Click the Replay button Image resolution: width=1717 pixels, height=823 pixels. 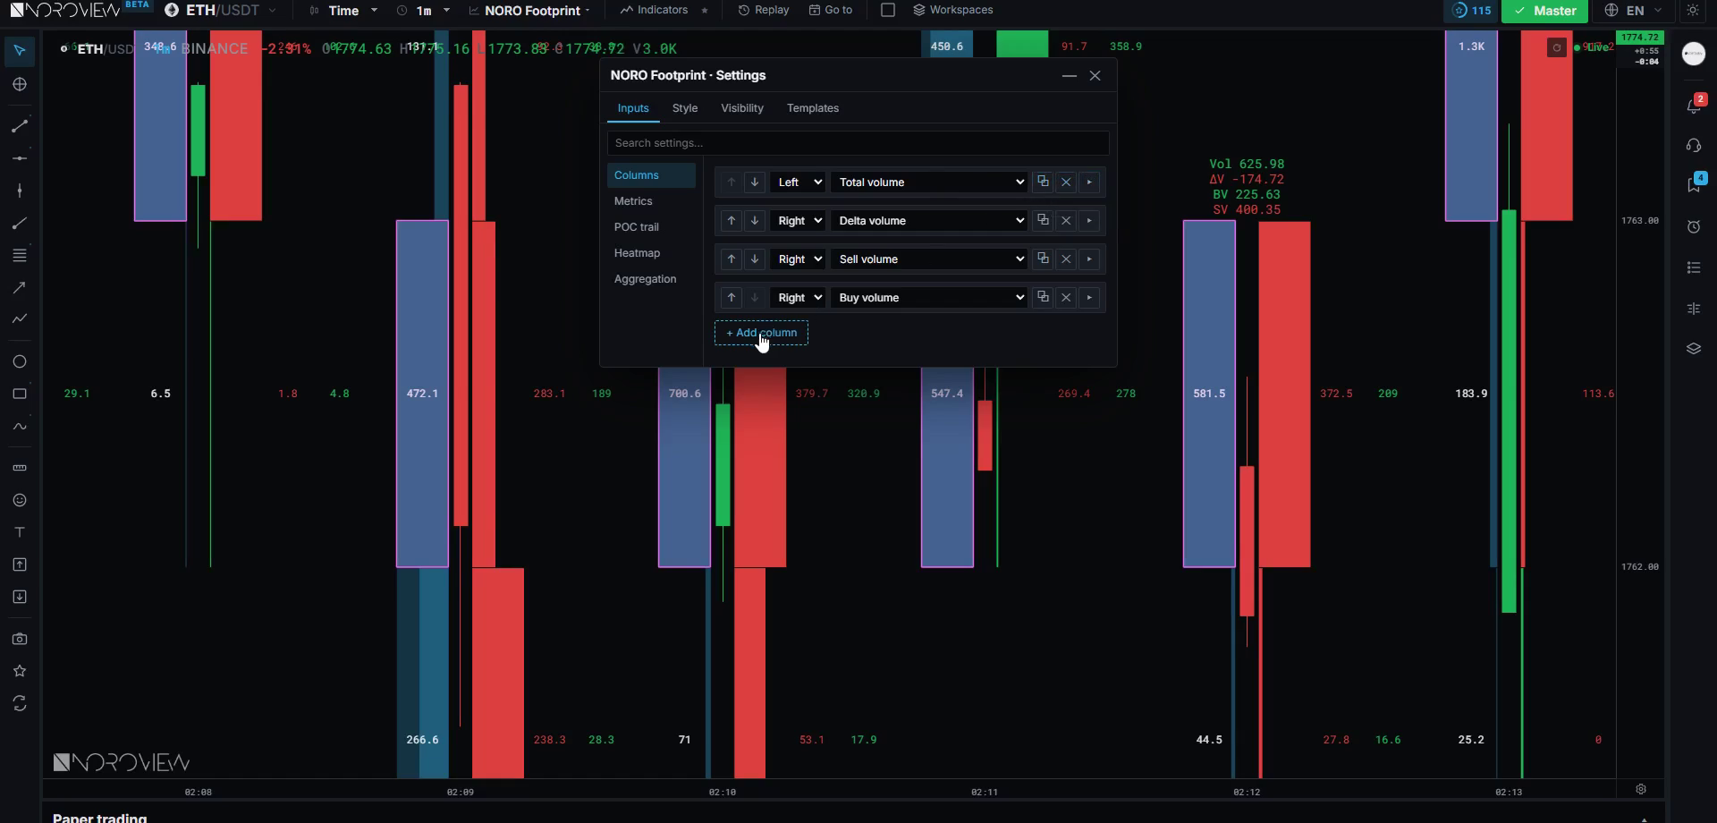[x=764, y=10]
